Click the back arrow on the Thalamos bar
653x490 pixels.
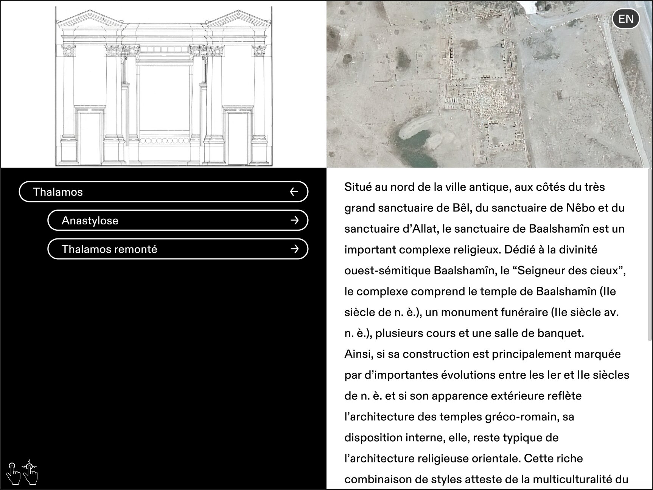[294, 192]
